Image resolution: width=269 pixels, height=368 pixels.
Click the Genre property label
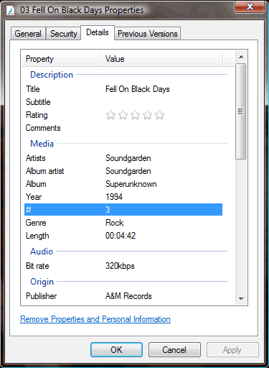point(36,223)
